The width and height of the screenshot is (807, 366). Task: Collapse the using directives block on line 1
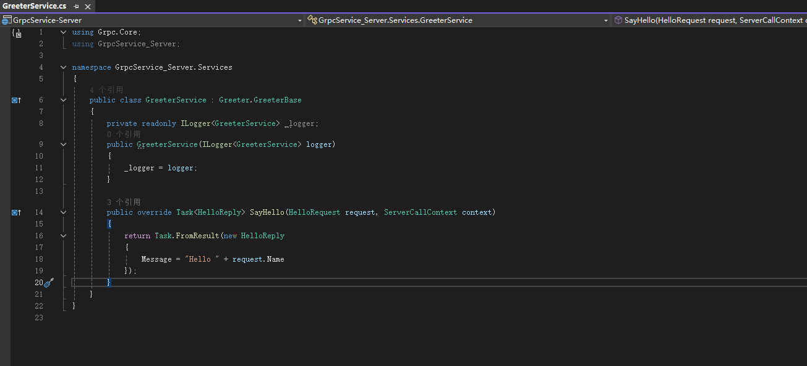63,32
